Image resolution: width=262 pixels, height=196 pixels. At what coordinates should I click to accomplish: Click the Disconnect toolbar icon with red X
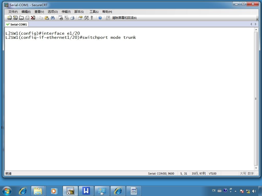pos(33,18)
